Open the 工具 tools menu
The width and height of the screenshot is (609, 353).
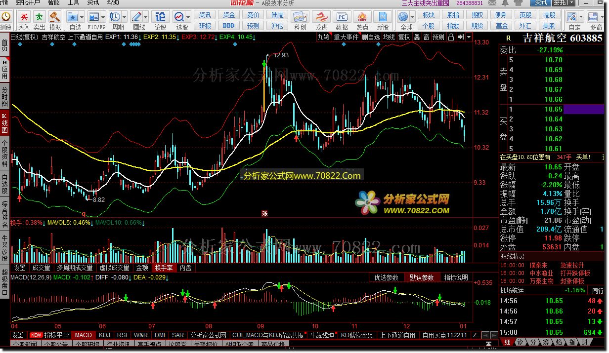[73, 2]
